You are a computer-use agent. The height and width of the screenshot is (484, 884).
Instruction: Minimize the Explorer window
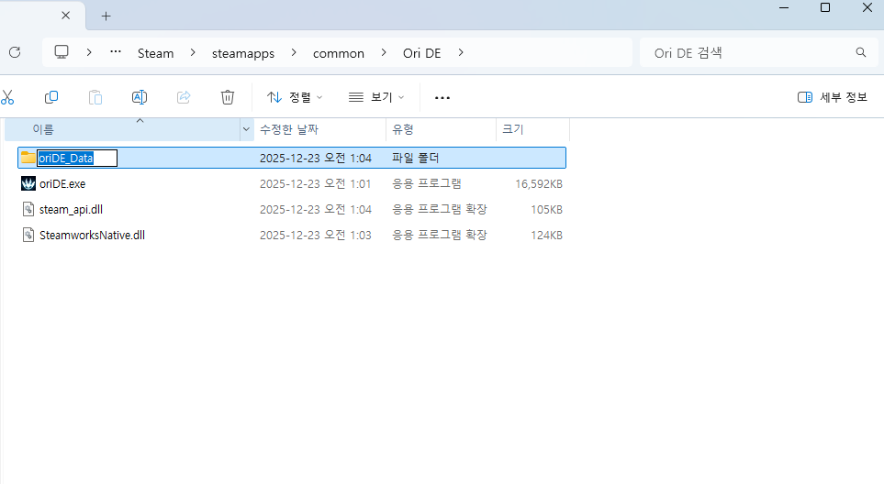click(784, 7)
